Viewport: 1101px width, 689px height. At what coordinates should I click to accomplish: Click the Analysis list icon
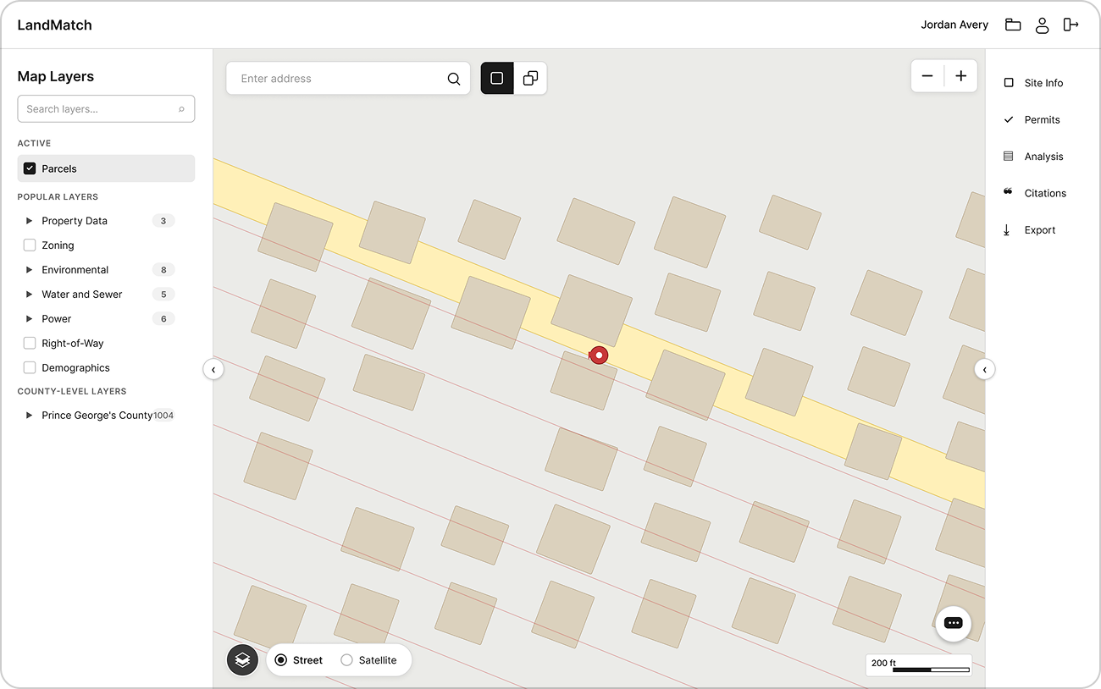click(1009, 157)
